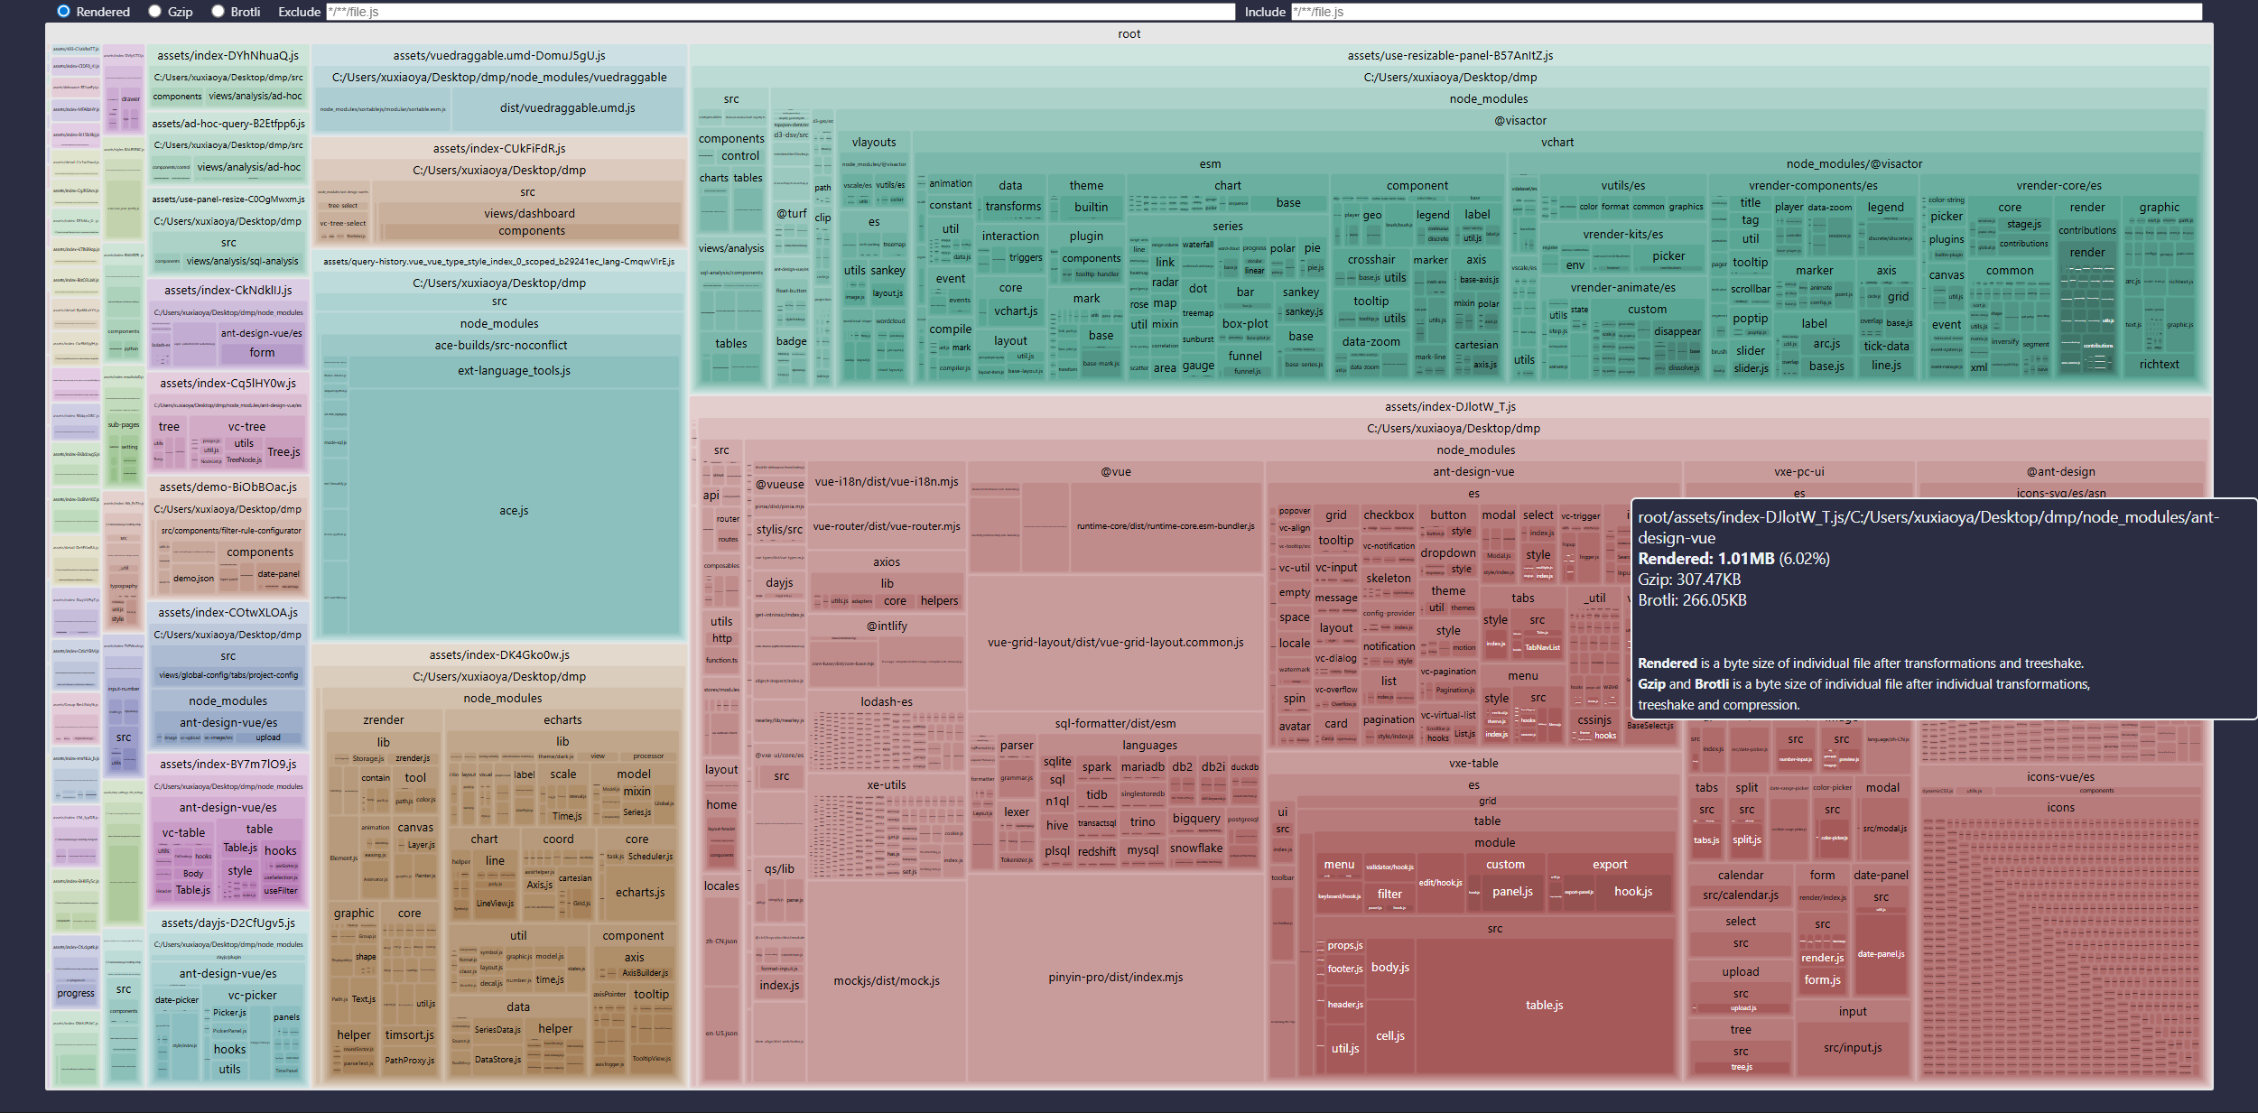This screenshot has height=1113, width=2258.
Task: Click the Include filter input field
Action: pyautogui.click(x=1746, y=12)
